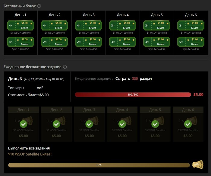The width and height of the screenshot is (211, 176).
Task: Select День 4 $1.00 WSOP Satellite ticket
Action: click(123, 25)
